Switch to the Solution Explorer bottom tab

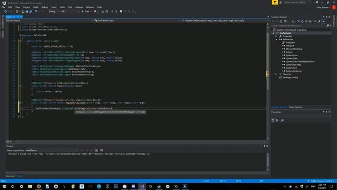click(x=279, y=107)
